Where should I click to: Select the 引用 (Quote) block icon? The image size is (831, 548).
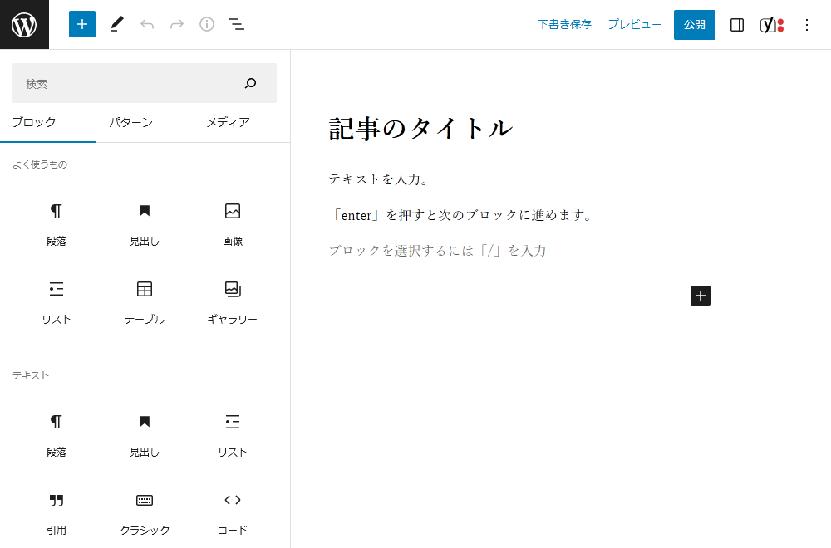coord(56,500)
